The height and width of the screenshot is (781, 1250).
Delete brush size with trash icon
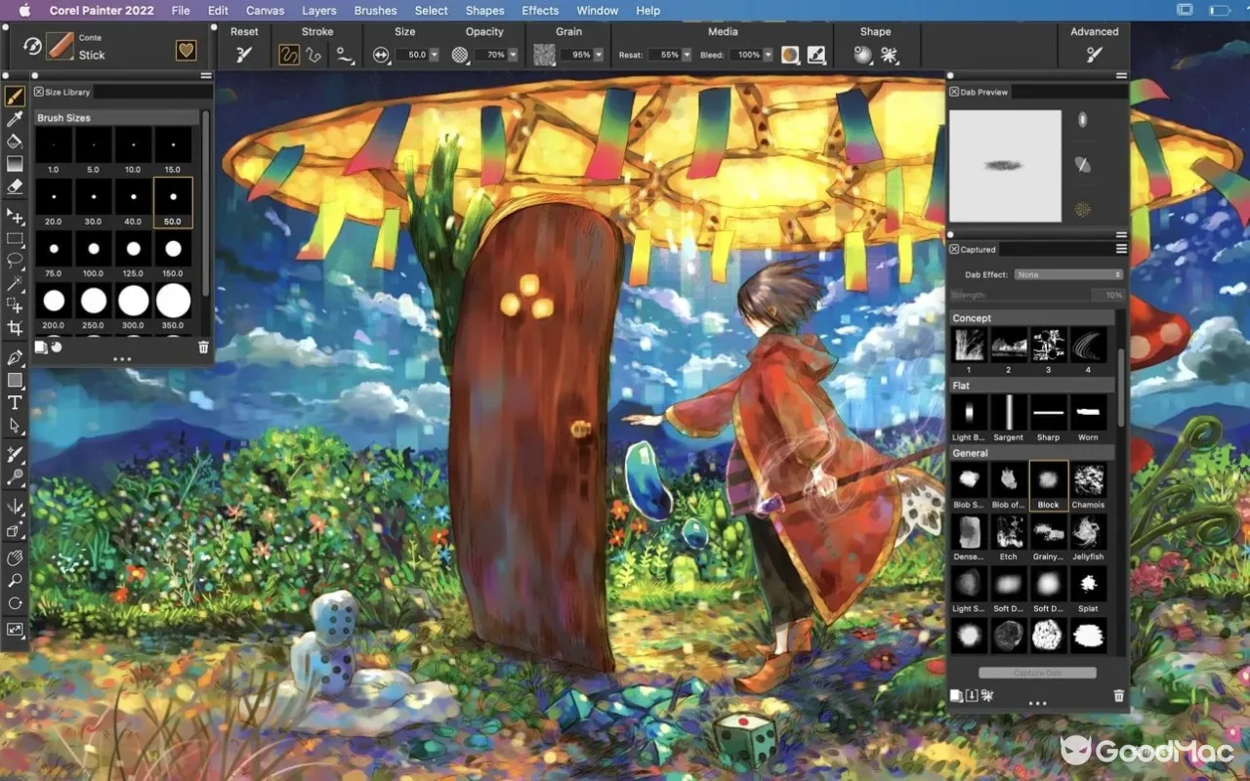click(203, 347)
